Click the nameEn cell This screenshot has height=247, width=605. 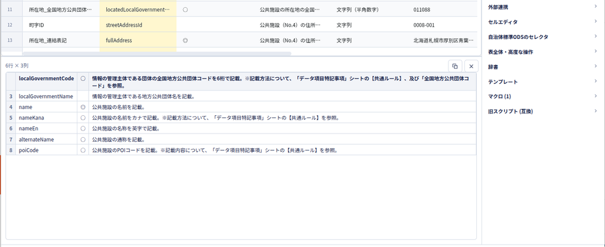(46, 128)
